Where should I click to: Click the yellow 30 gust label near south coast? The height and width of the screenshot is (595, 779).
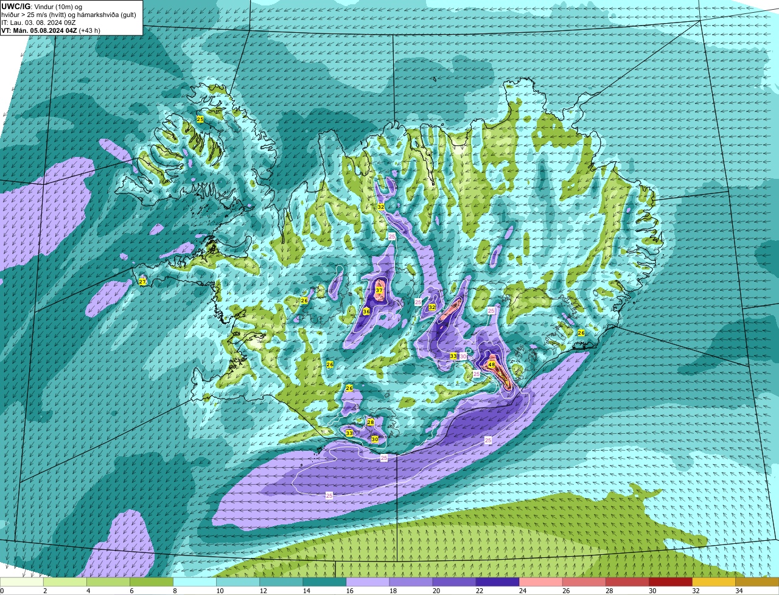pyautogui.click(x=375, y=439)
